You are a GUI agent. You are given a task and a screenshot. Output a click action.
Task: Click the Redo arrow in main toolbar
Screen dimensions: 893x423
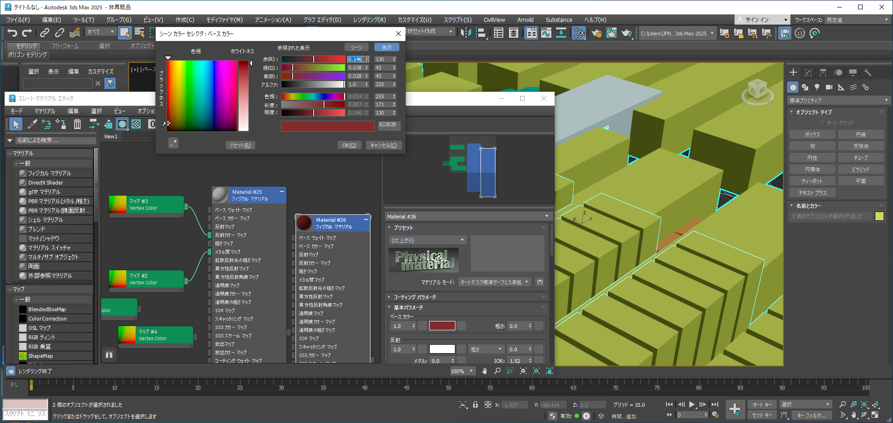(x=27, y=33)
